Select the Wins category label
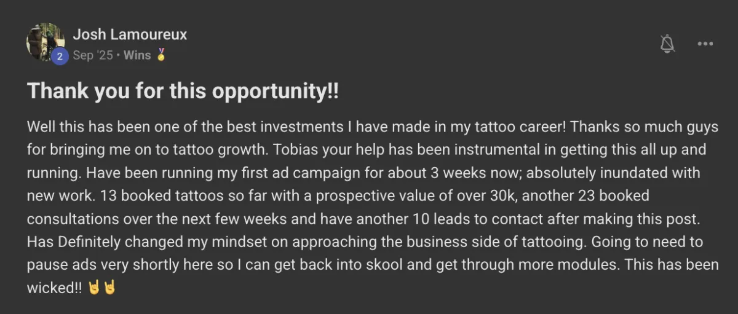The image size is (738, 314). (137, 55)
